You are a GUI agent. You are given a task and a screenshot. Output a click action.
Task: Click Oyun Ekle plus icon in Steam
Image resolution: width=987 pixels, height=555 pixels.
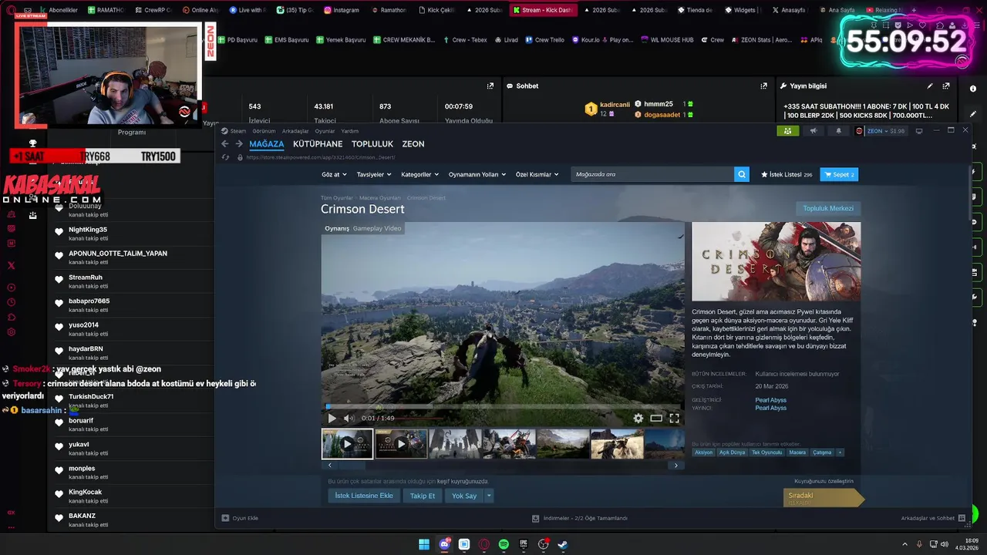click(x=225, y=518)
